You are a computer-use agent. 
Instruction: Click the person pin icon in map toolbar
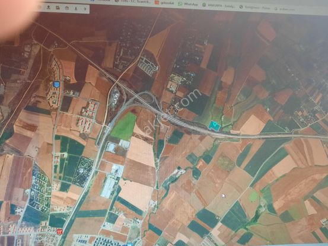click(x=49, y=8)
